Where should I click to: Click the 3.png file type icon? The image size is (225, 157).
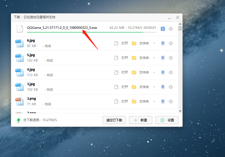point(20,101)
